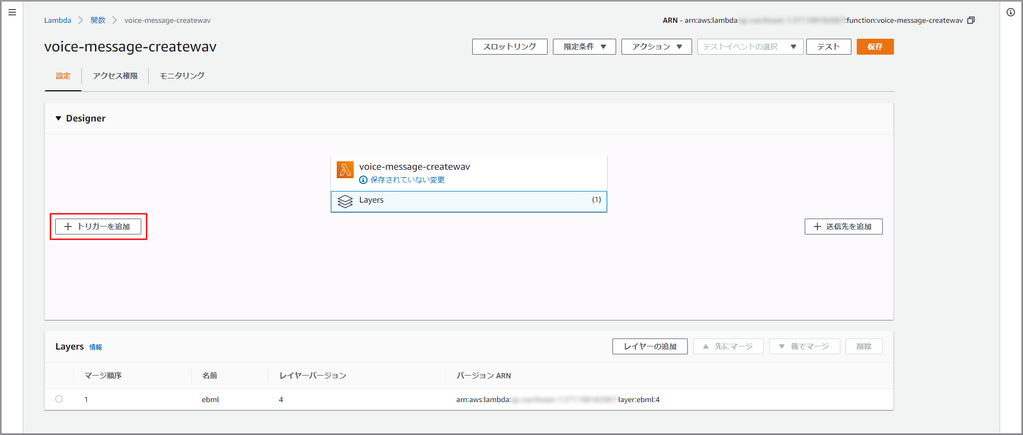The height and width of the screenshot is (435, 1023).
Task: Click the レイヤーの追加 button
Action: [650, 346]
